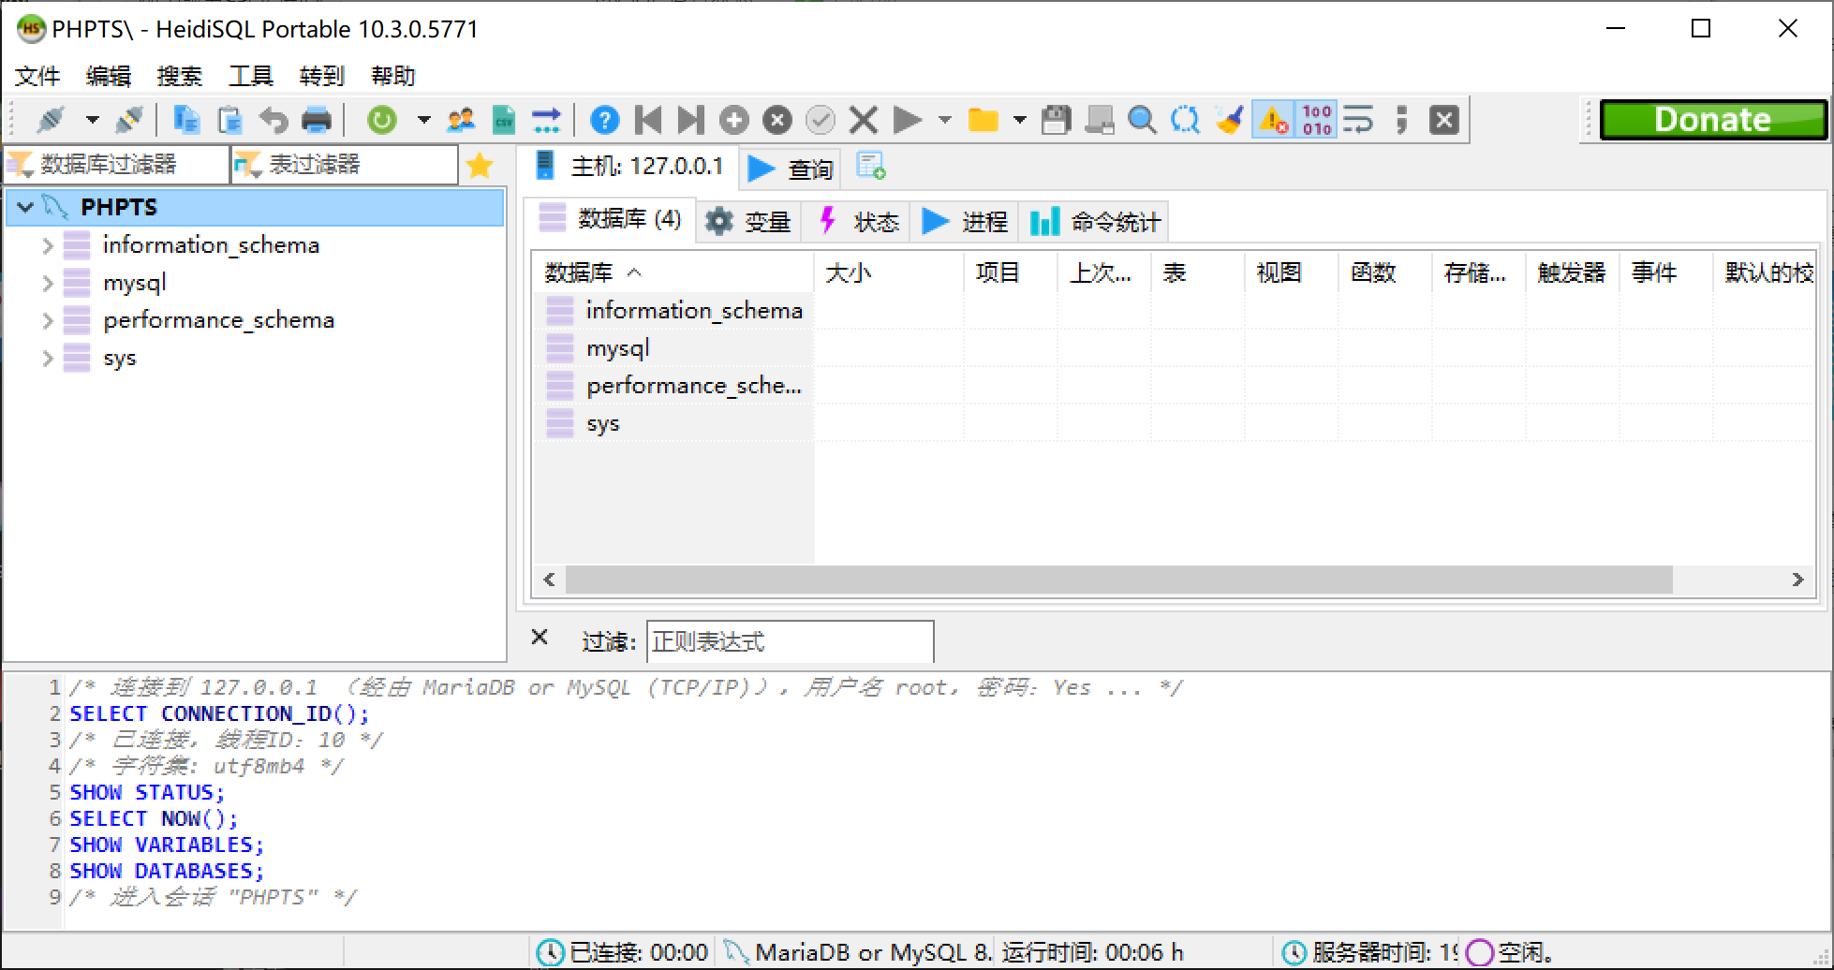Click the semicolon delimiter icon
1834x970 pixels.
[1401, 120]
